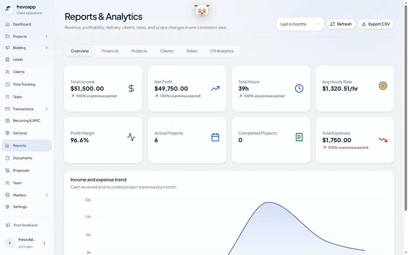Click the frevoapp logo icon
The width and height of the screenshot is (408, 255).
(8, 9)
